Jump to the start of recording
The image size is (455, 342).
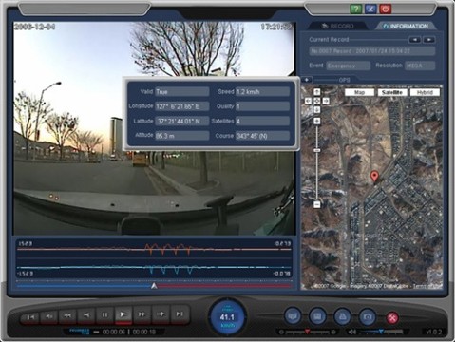coord(30,317)
